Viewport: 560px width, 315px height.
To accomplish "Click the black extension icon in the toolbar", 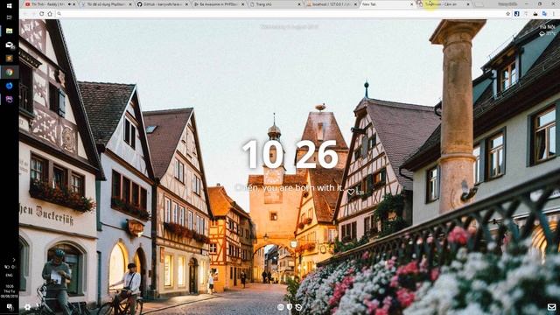I will click(535, 14).
